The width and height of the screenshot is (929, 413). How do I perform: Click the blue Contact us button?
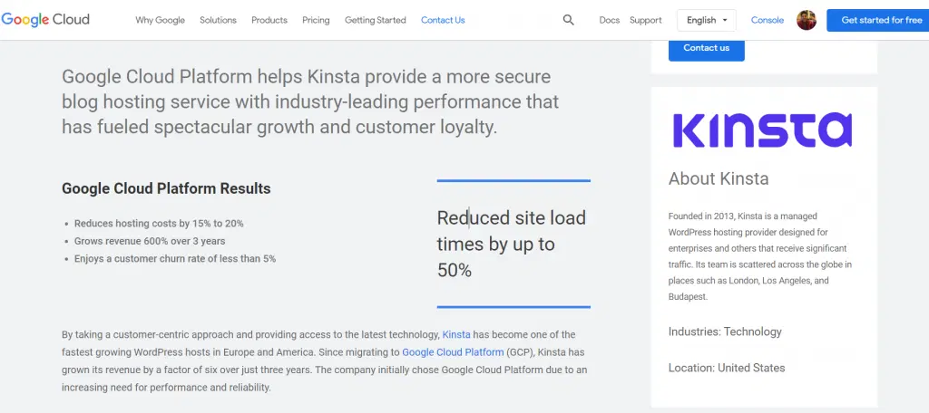pyautogui.click(x=706, y=49)
